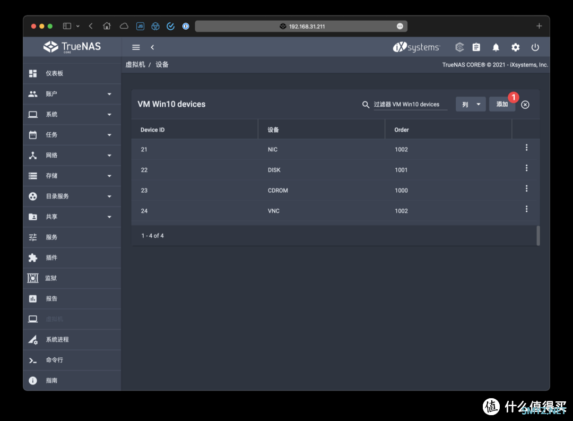Click the Plugins (插件) puzzle icon
Screen dimensions: 573x421
point(33,258)
